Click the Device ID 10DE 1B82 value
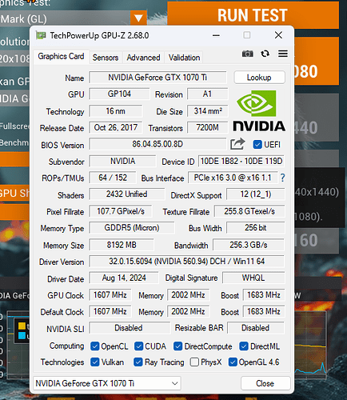 241,161
